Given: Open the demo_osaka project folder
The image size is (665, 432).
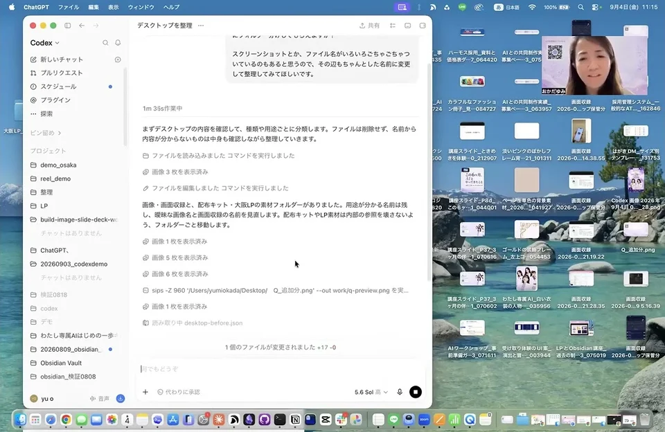Looking at the screenshot, I should (x=58, y=165).
